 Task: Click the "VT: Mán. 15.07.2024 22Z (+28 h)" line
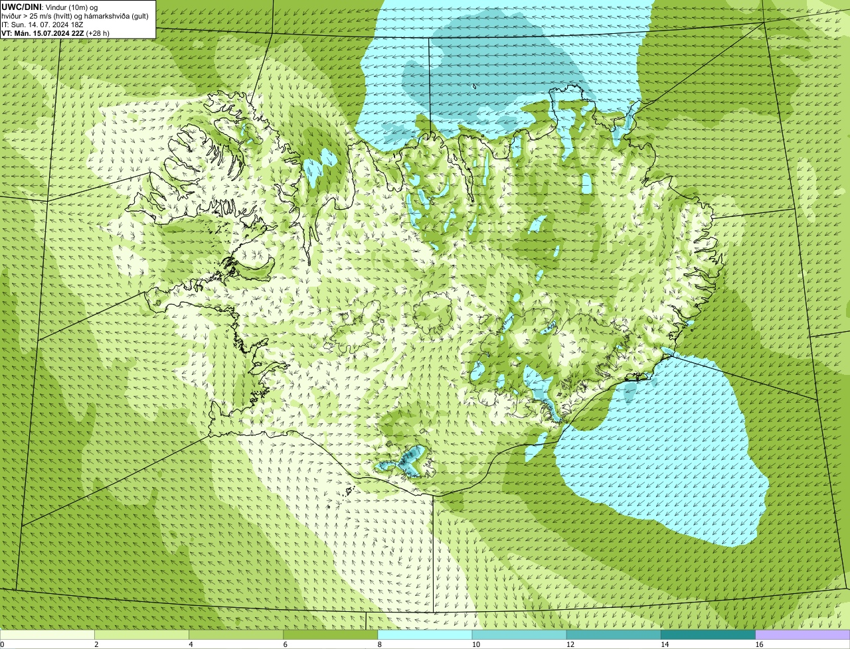pos(56,33)
